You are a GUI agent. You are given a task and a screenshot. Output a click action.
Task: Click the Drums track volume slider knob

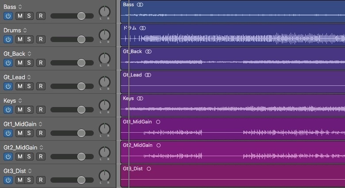point(81,39)
